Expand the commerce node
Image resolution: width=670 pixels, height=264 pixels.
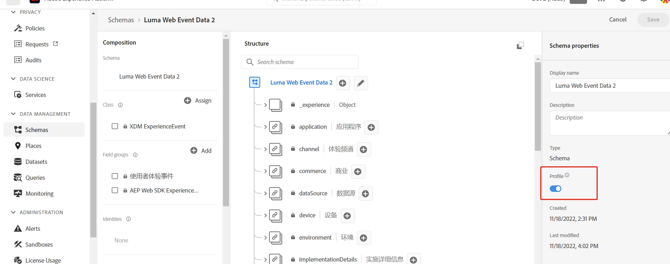[265, 171]
